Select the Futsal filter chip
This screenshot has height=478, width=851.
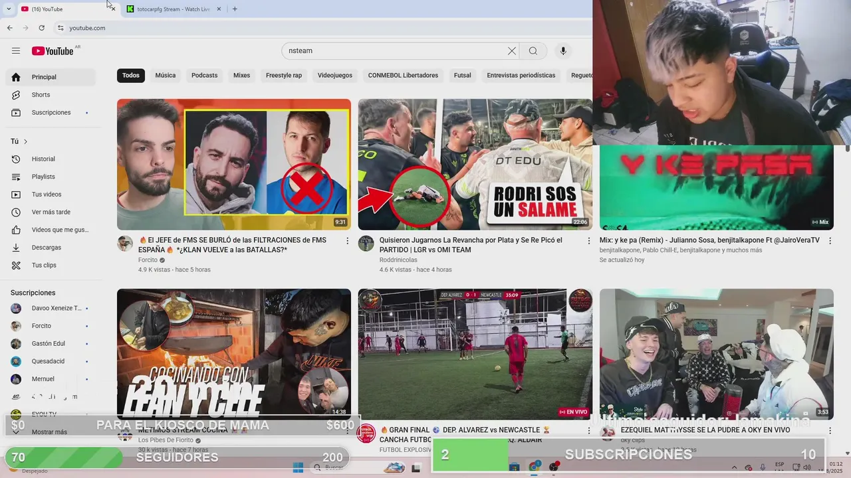463,76
